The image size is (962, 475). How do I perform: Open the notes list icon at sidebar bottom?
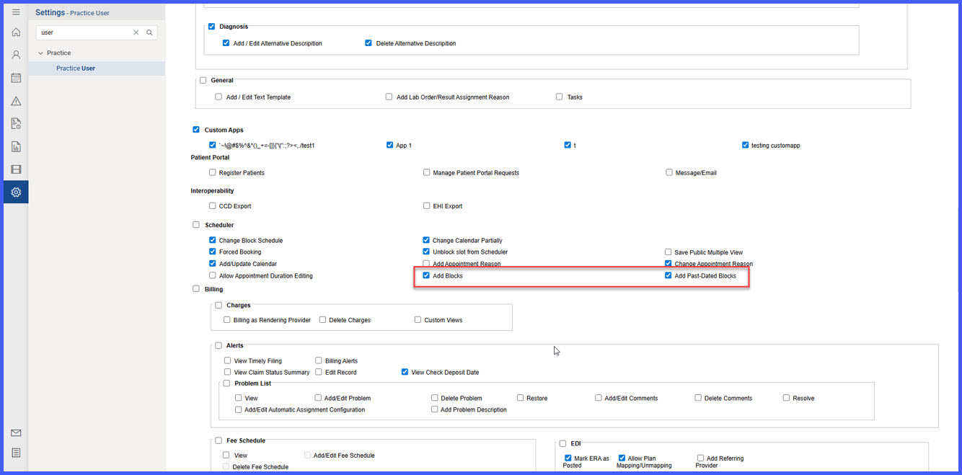tap(16, 453)
